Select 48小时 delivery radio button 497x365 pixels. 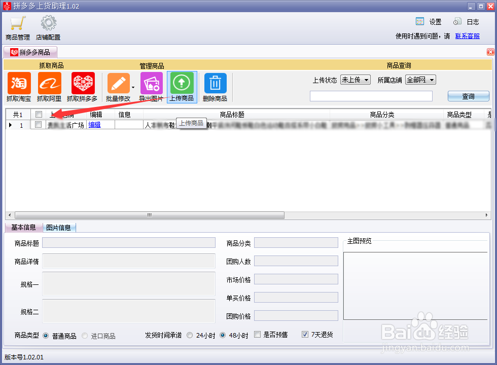(x=223, y=335)
